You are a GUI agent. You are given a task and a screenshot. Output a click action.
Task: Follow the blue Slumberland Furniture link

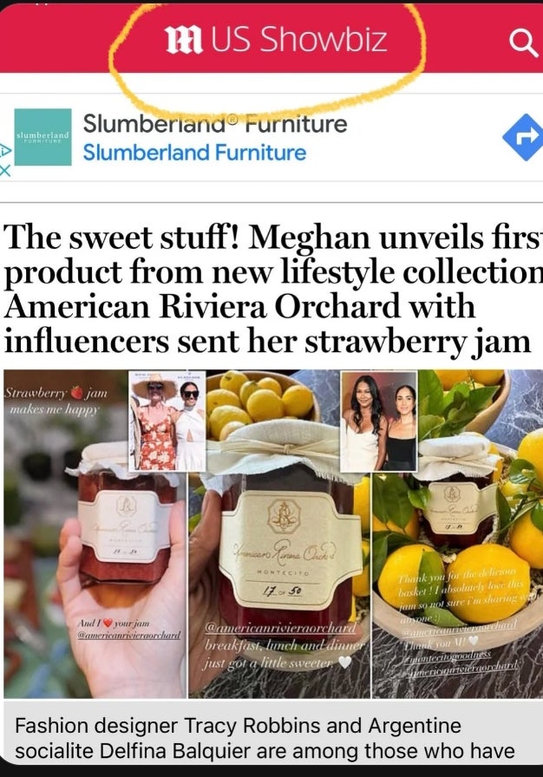tap(194, 152)
